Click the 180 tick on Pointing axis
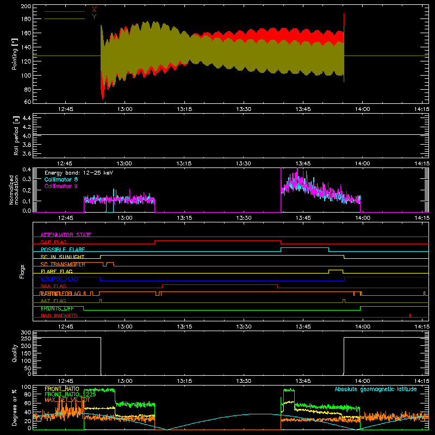 (26, 19)
